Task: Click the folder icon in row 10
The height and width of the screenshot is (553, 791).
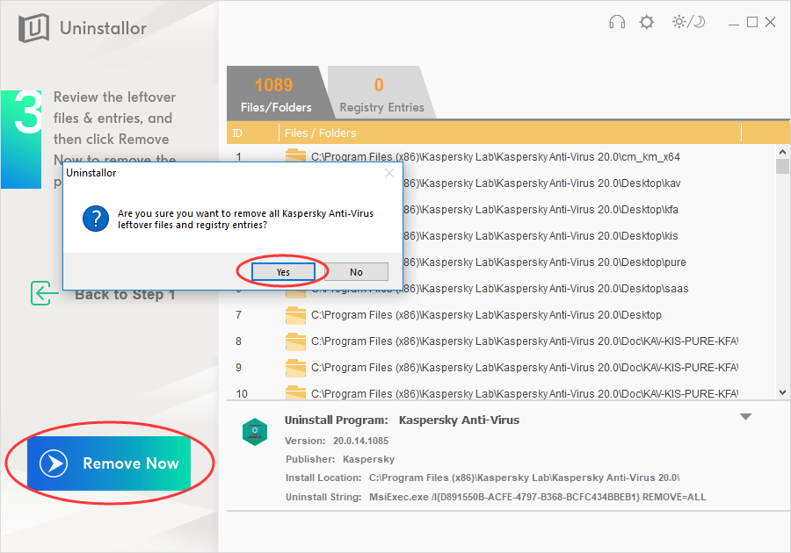Action: [x=295, y=392]
